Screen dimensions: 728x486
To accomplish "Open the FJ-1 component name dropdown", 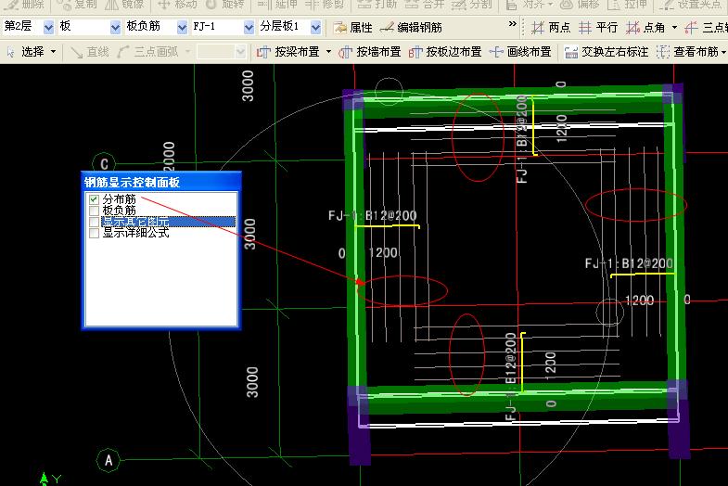I will [249, 28].
